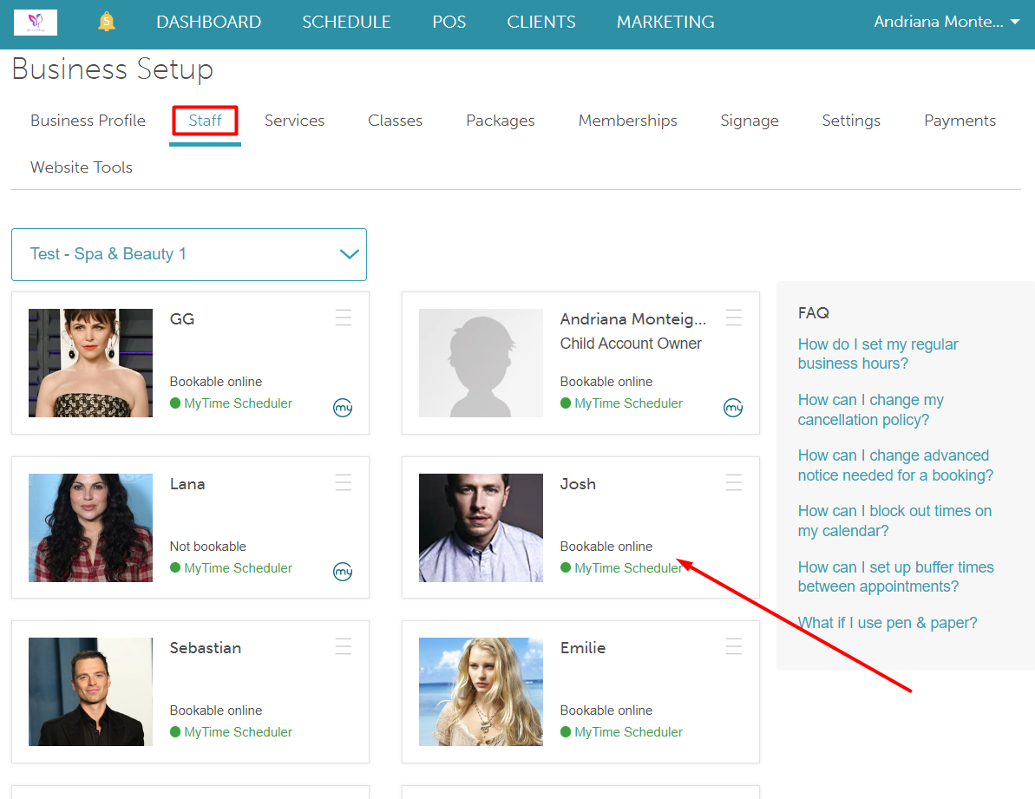
Task: Click MyTime Scheduler link on Lana's card
Action: 238,568
